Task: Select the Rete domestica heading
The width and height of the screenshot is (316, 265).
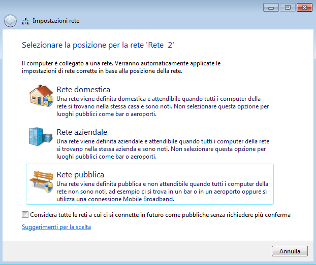Action: click(83, 90)
